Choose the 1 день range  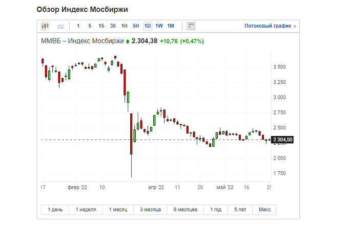pos(55,210)
